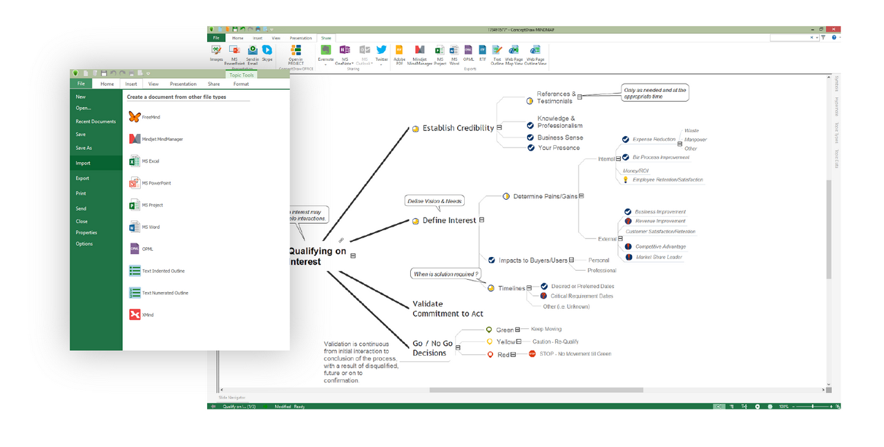Click Open in PROJECT icon
The height and width of the screenshot is (447, 884).
coord(296,50)
